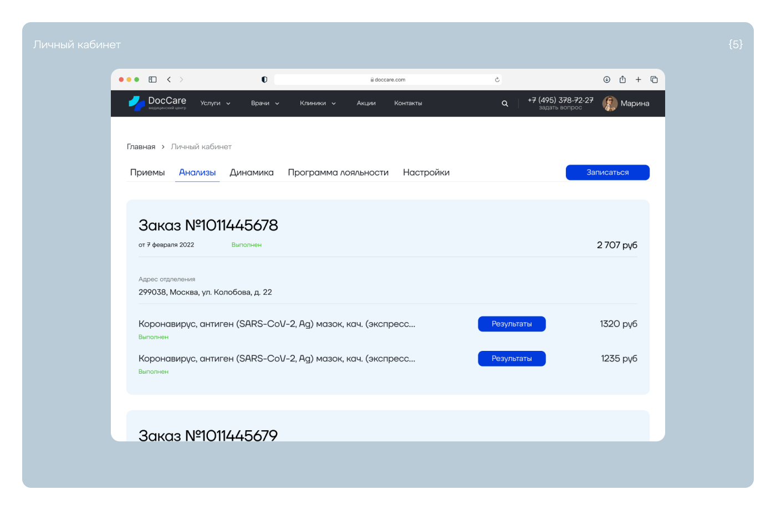Open a new tab with plus icon
Image resolution: width=776 pixels, height=510 pixels.
pyautogui.click(x=638, y=80)
